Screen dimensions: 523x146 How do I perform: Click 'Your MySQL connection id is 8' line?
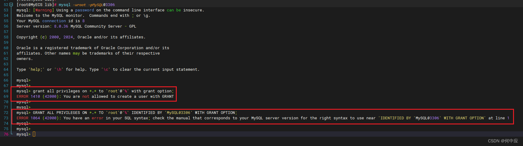pos(51,21)
